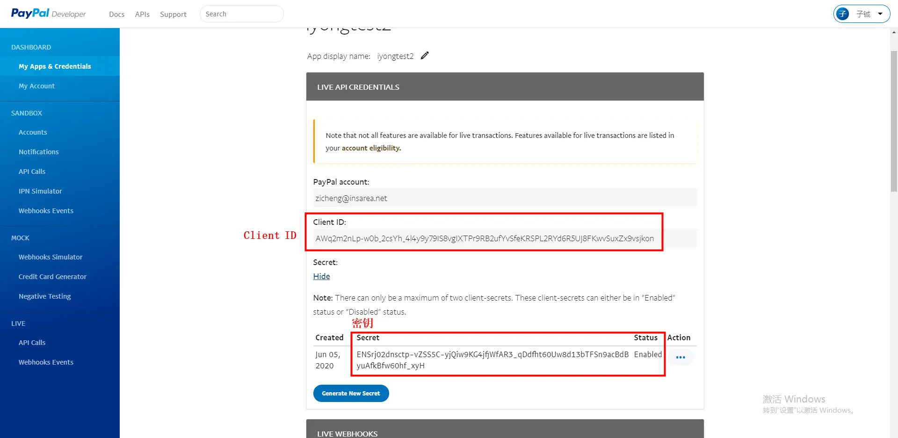Click the Jun 05, 2020 created date

click(328, 360)
